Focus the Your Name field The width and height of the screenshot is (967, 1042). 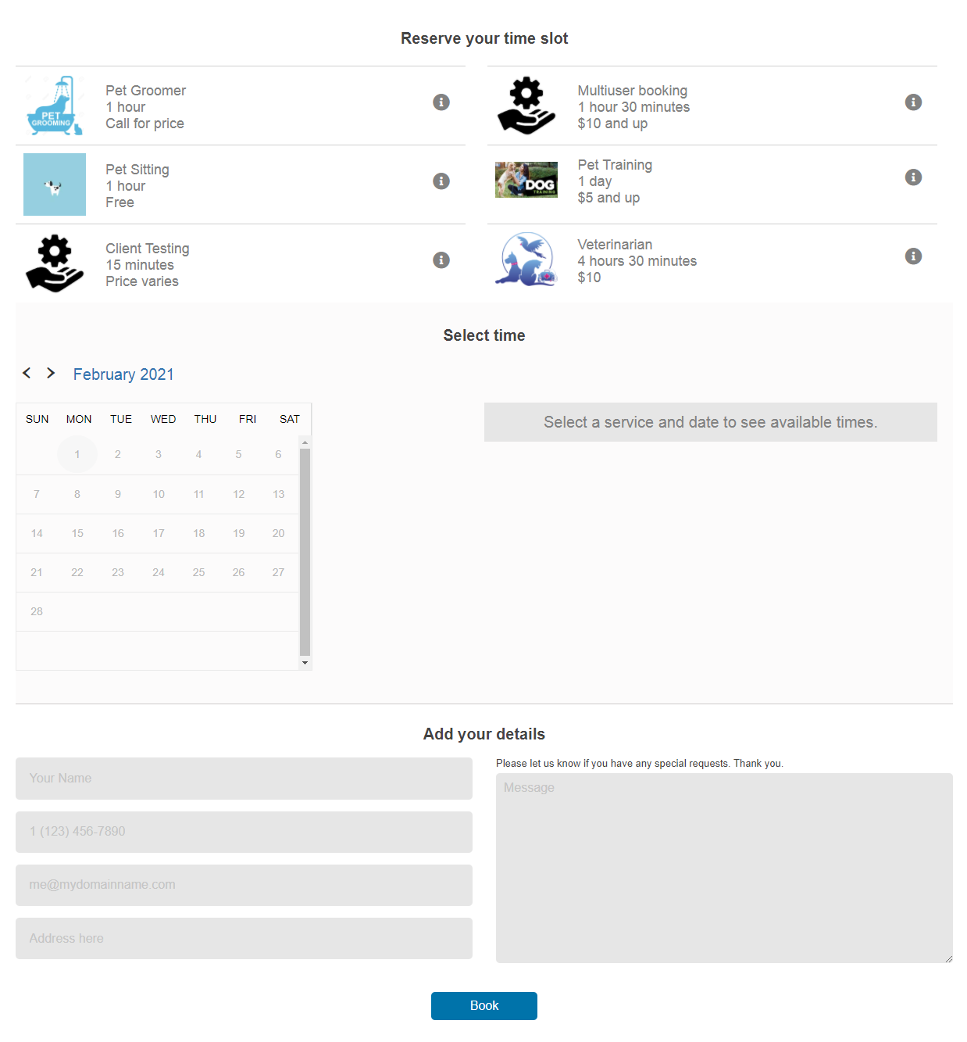point(244,779)
